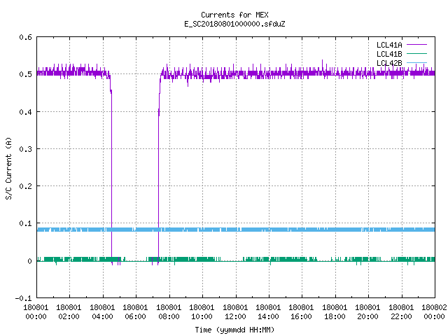Viewport: 448px width, 336px height.
Task: Click the LCL41B legend label
Action: click(389, 54)
